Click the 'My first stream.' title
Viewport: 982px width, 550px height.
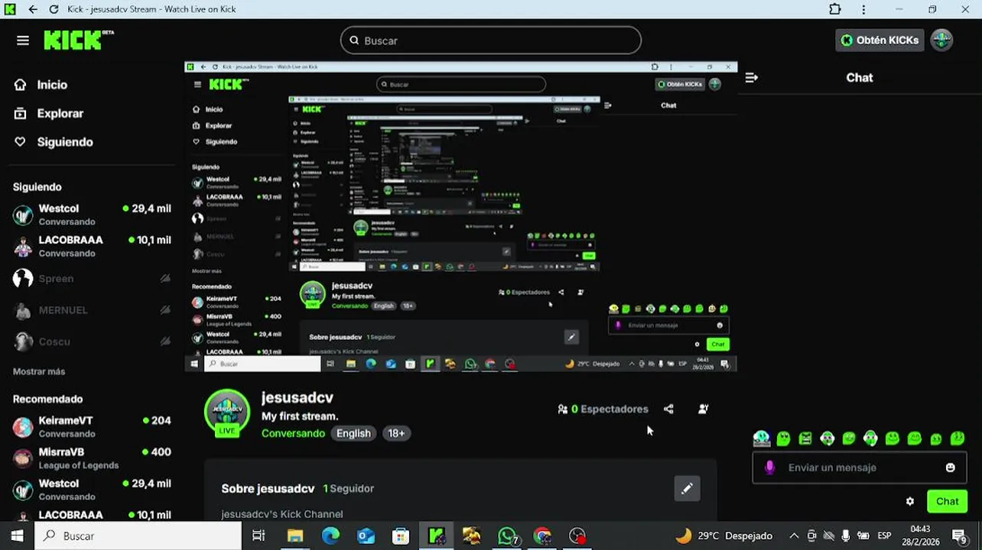click(x=300, y=416)
